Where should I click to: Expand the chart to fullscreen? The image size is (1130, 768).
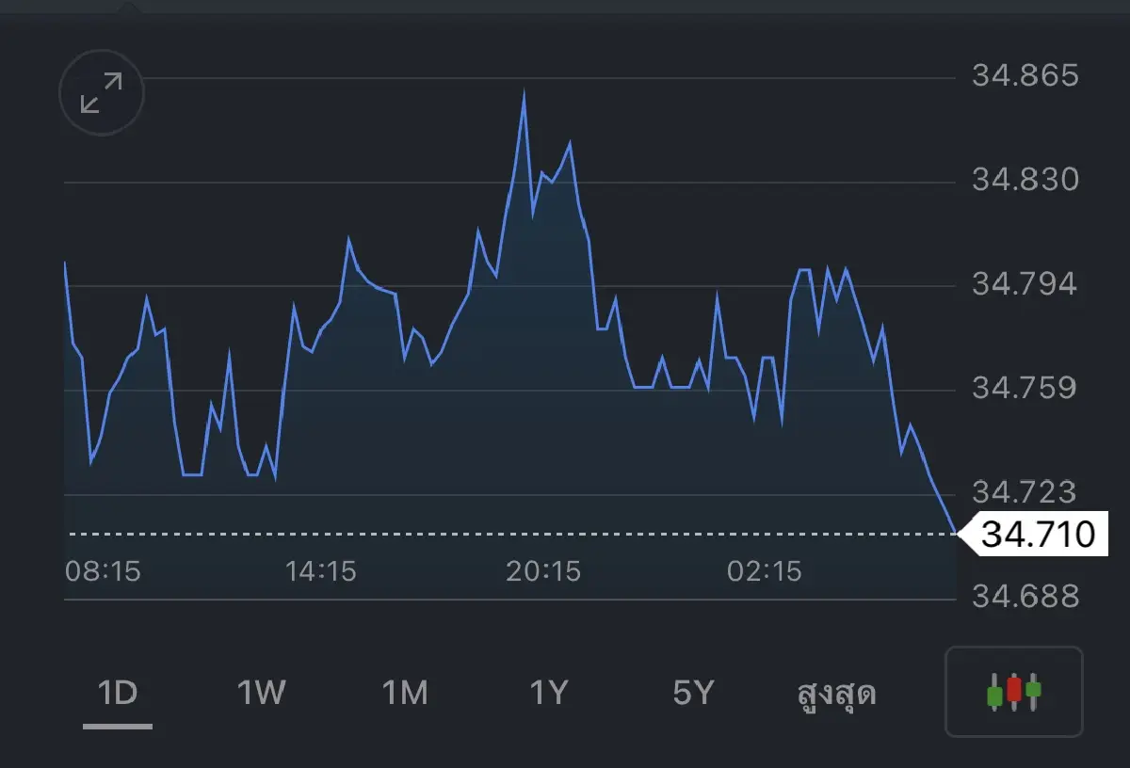102,93
